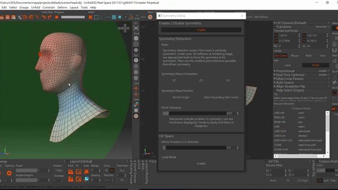
Task: Open the Deform menu
Action: 62,7
